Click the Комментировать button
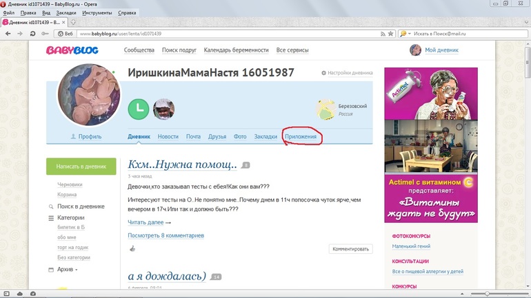 350,249
